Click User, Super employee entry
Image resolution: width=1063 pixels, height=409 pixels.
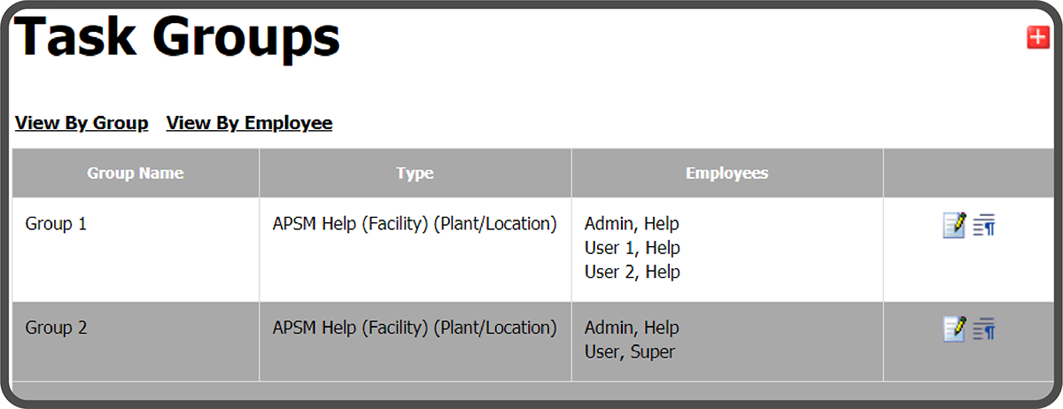tap(630, 351)
